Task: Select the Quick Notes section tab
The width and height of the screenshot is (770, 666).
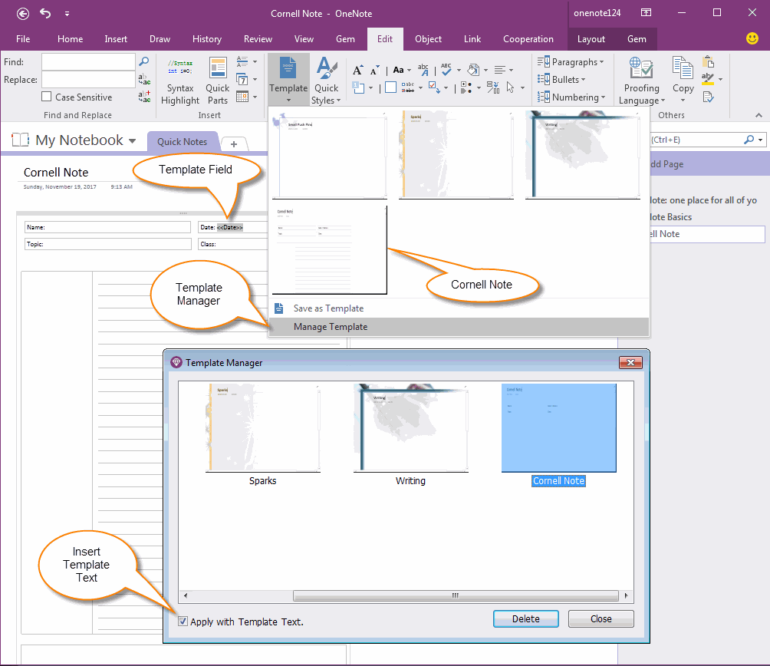Action: [x=183, y=141]
